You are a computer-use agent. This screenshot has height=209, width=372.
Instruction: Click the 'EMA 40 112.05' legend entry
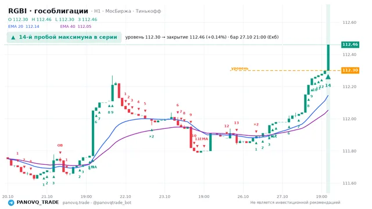tap(76, 27)
